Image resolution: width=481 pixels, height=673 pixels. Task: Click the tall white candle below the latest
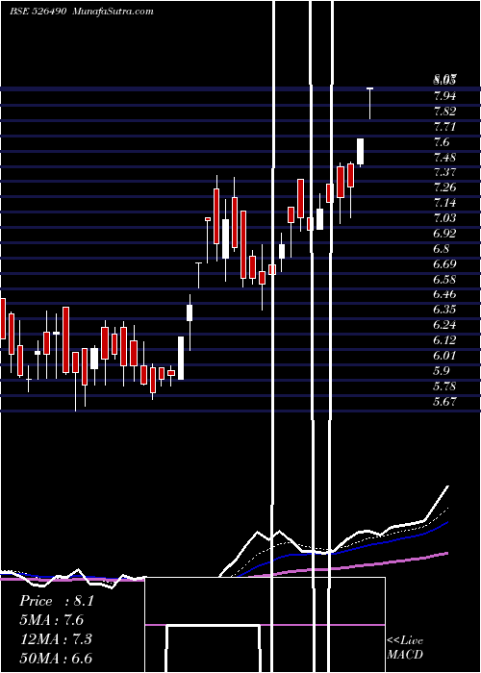(361, 152)
